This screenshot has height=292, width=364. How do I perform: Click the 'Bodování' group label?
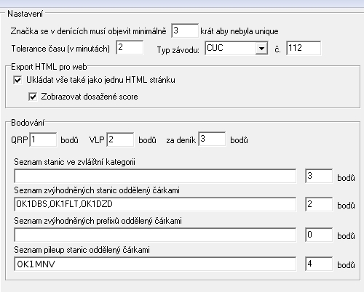28,123
